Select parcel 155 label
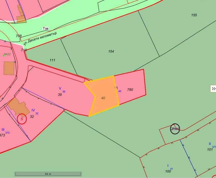 [x=194, y=15]
